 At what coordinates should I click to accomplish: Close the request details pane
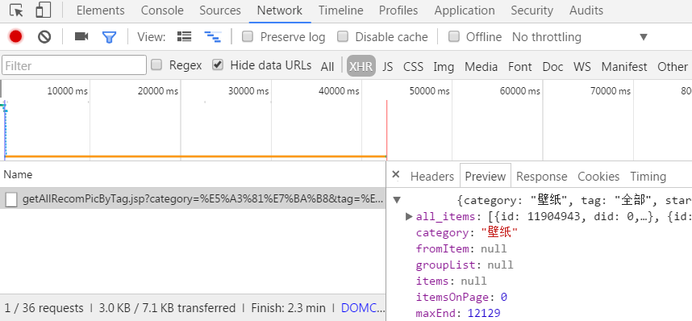(395, 175)
